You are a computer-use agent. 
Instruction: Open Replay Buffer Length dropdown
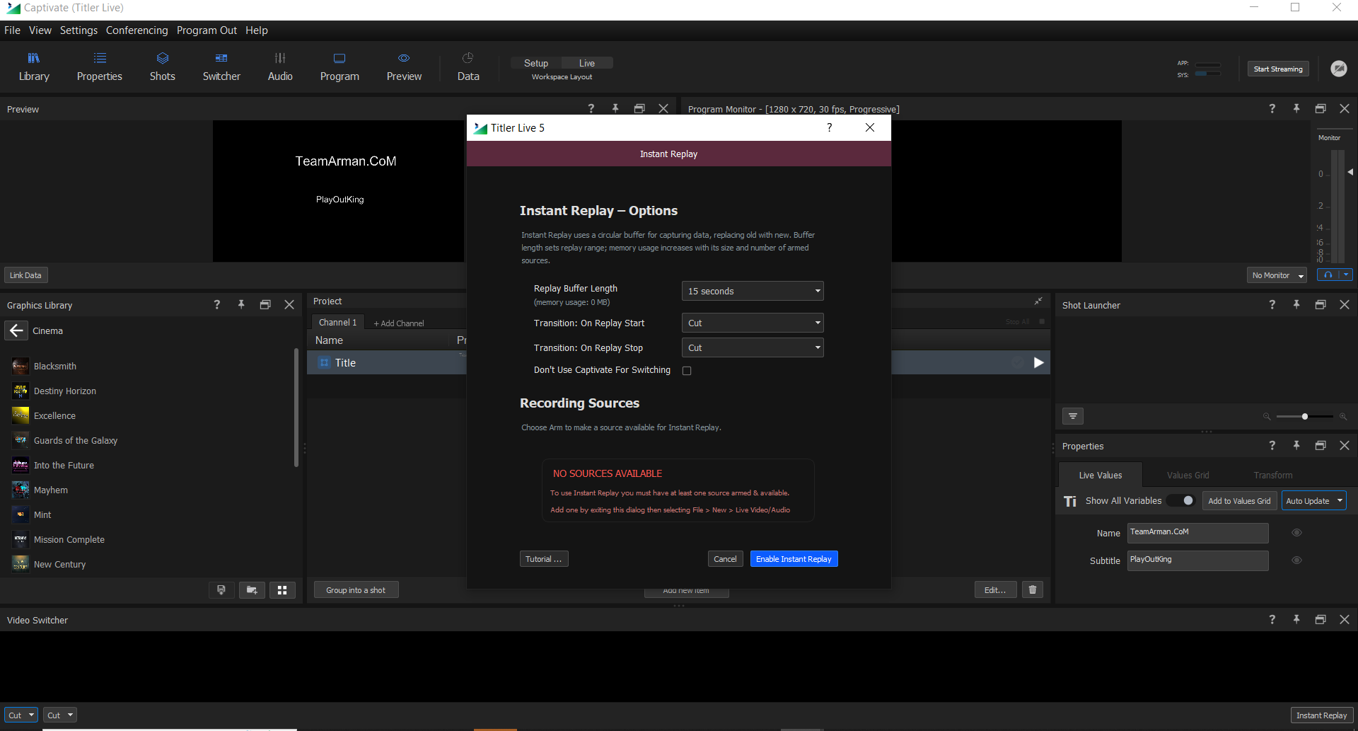point(753,291)
